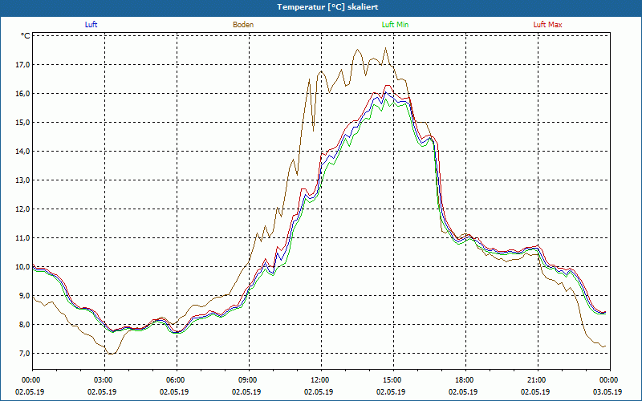The height and width of the screenshot is (401, 642).
Task: Click the °C unit label on axis
Action: point(26,36)
